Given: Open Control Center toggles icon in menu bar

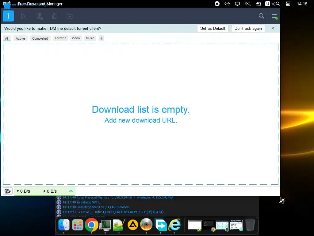Looking at the screenshot, I should coord(288,4).
